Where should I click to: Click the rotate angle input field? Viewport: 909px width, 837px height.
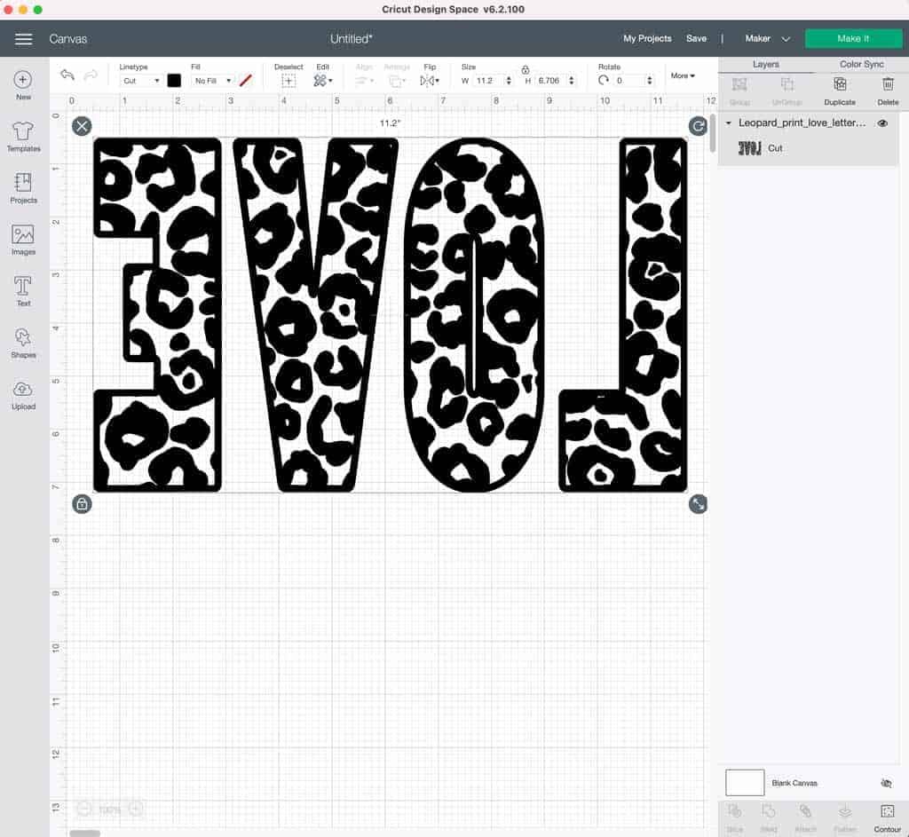click(x=629, y=81)
